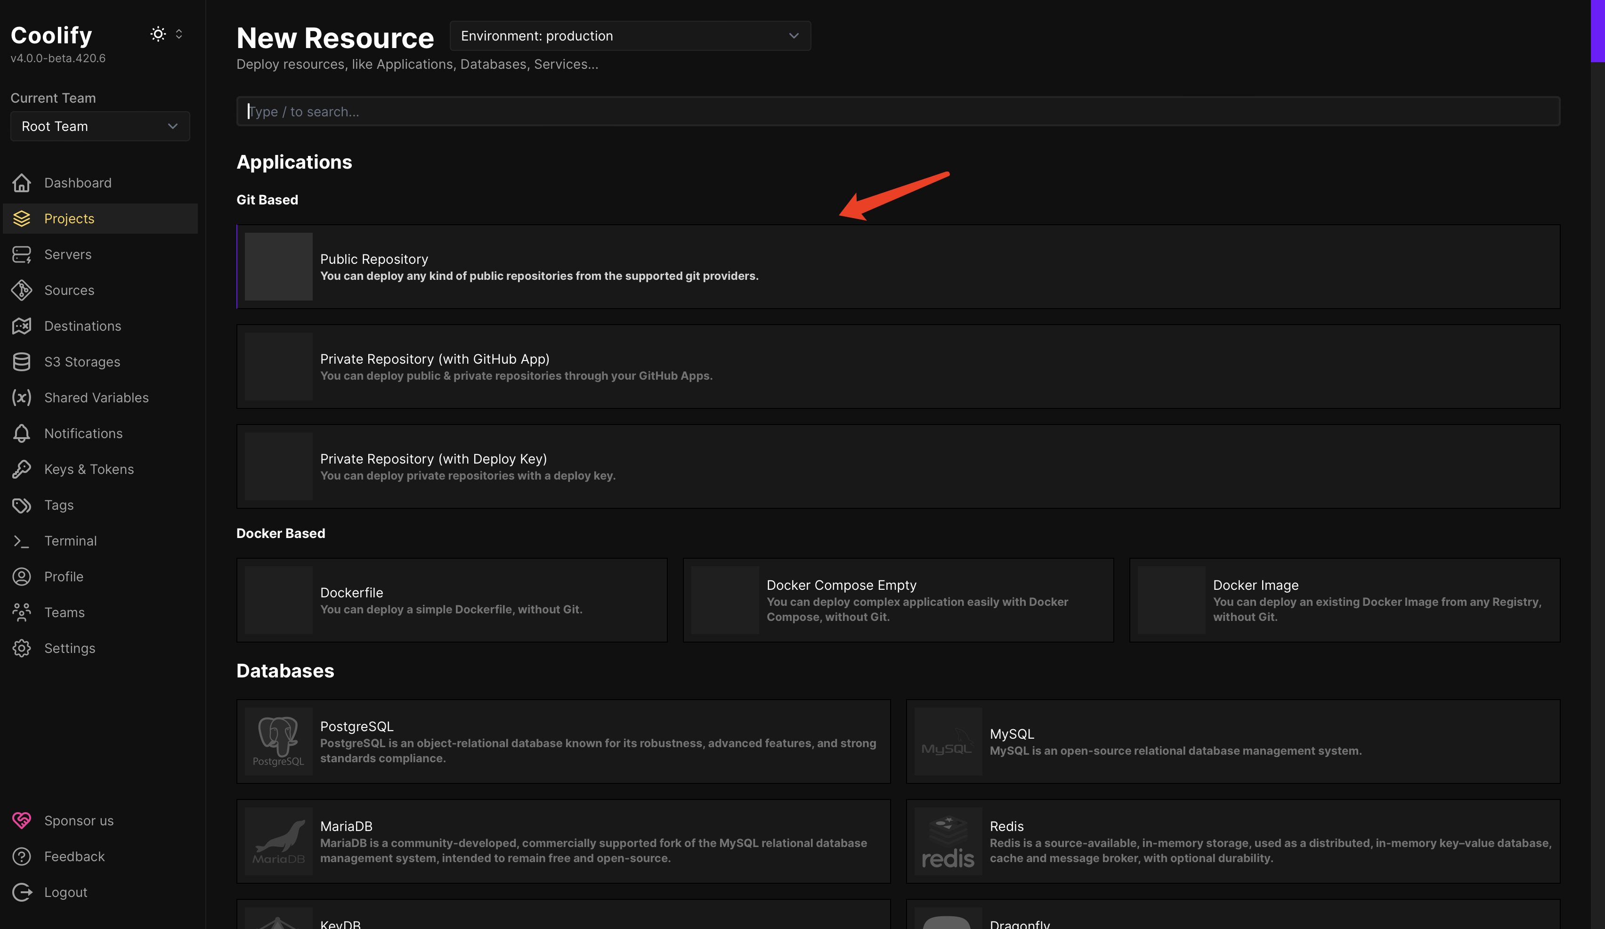
Task: Open the Dashboard home icon
Action: (22, 183)
